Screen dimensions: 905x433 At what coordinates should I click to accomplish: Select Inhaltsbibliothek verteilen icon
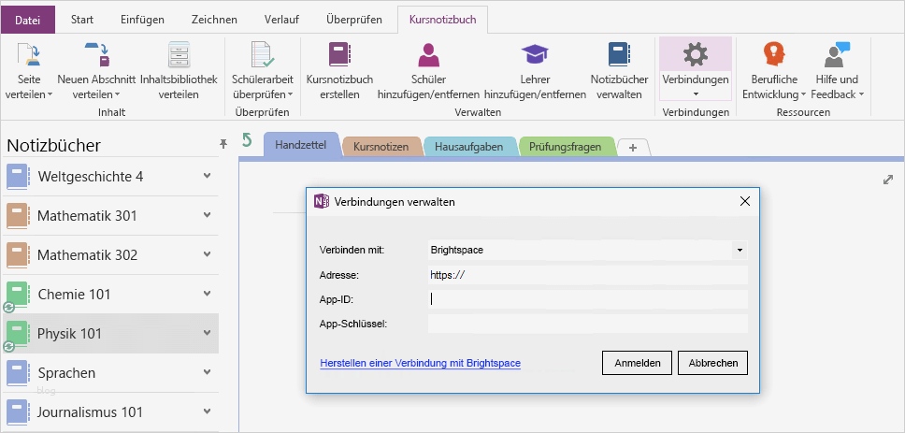179,55
